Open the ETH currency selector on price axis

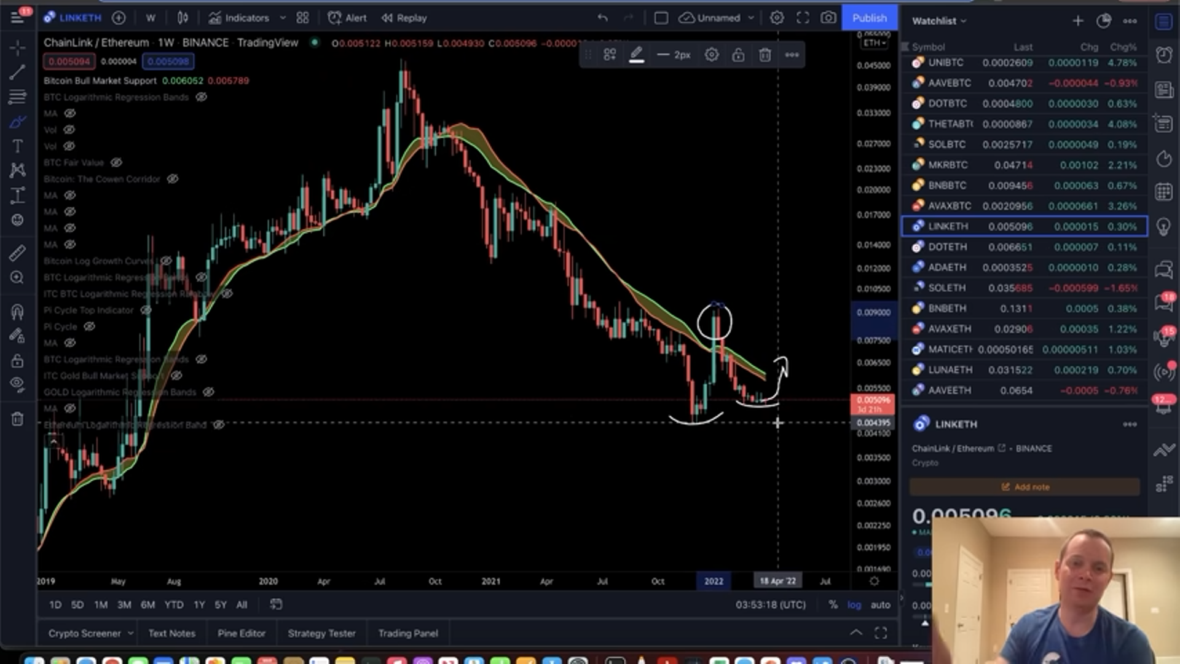(875, 43)
